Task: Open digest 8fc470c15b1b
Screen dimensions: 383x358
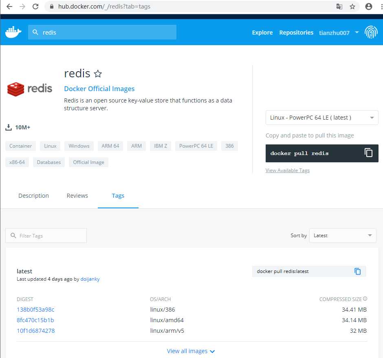Action: point(35,320)
